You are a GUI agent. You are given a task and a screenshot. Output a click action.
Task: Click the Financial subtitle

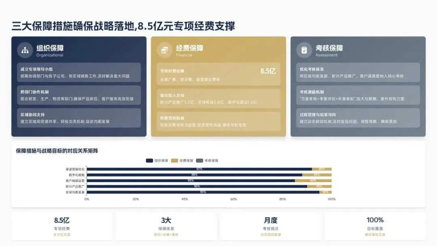pyautogui.click(x=184, y=55)
